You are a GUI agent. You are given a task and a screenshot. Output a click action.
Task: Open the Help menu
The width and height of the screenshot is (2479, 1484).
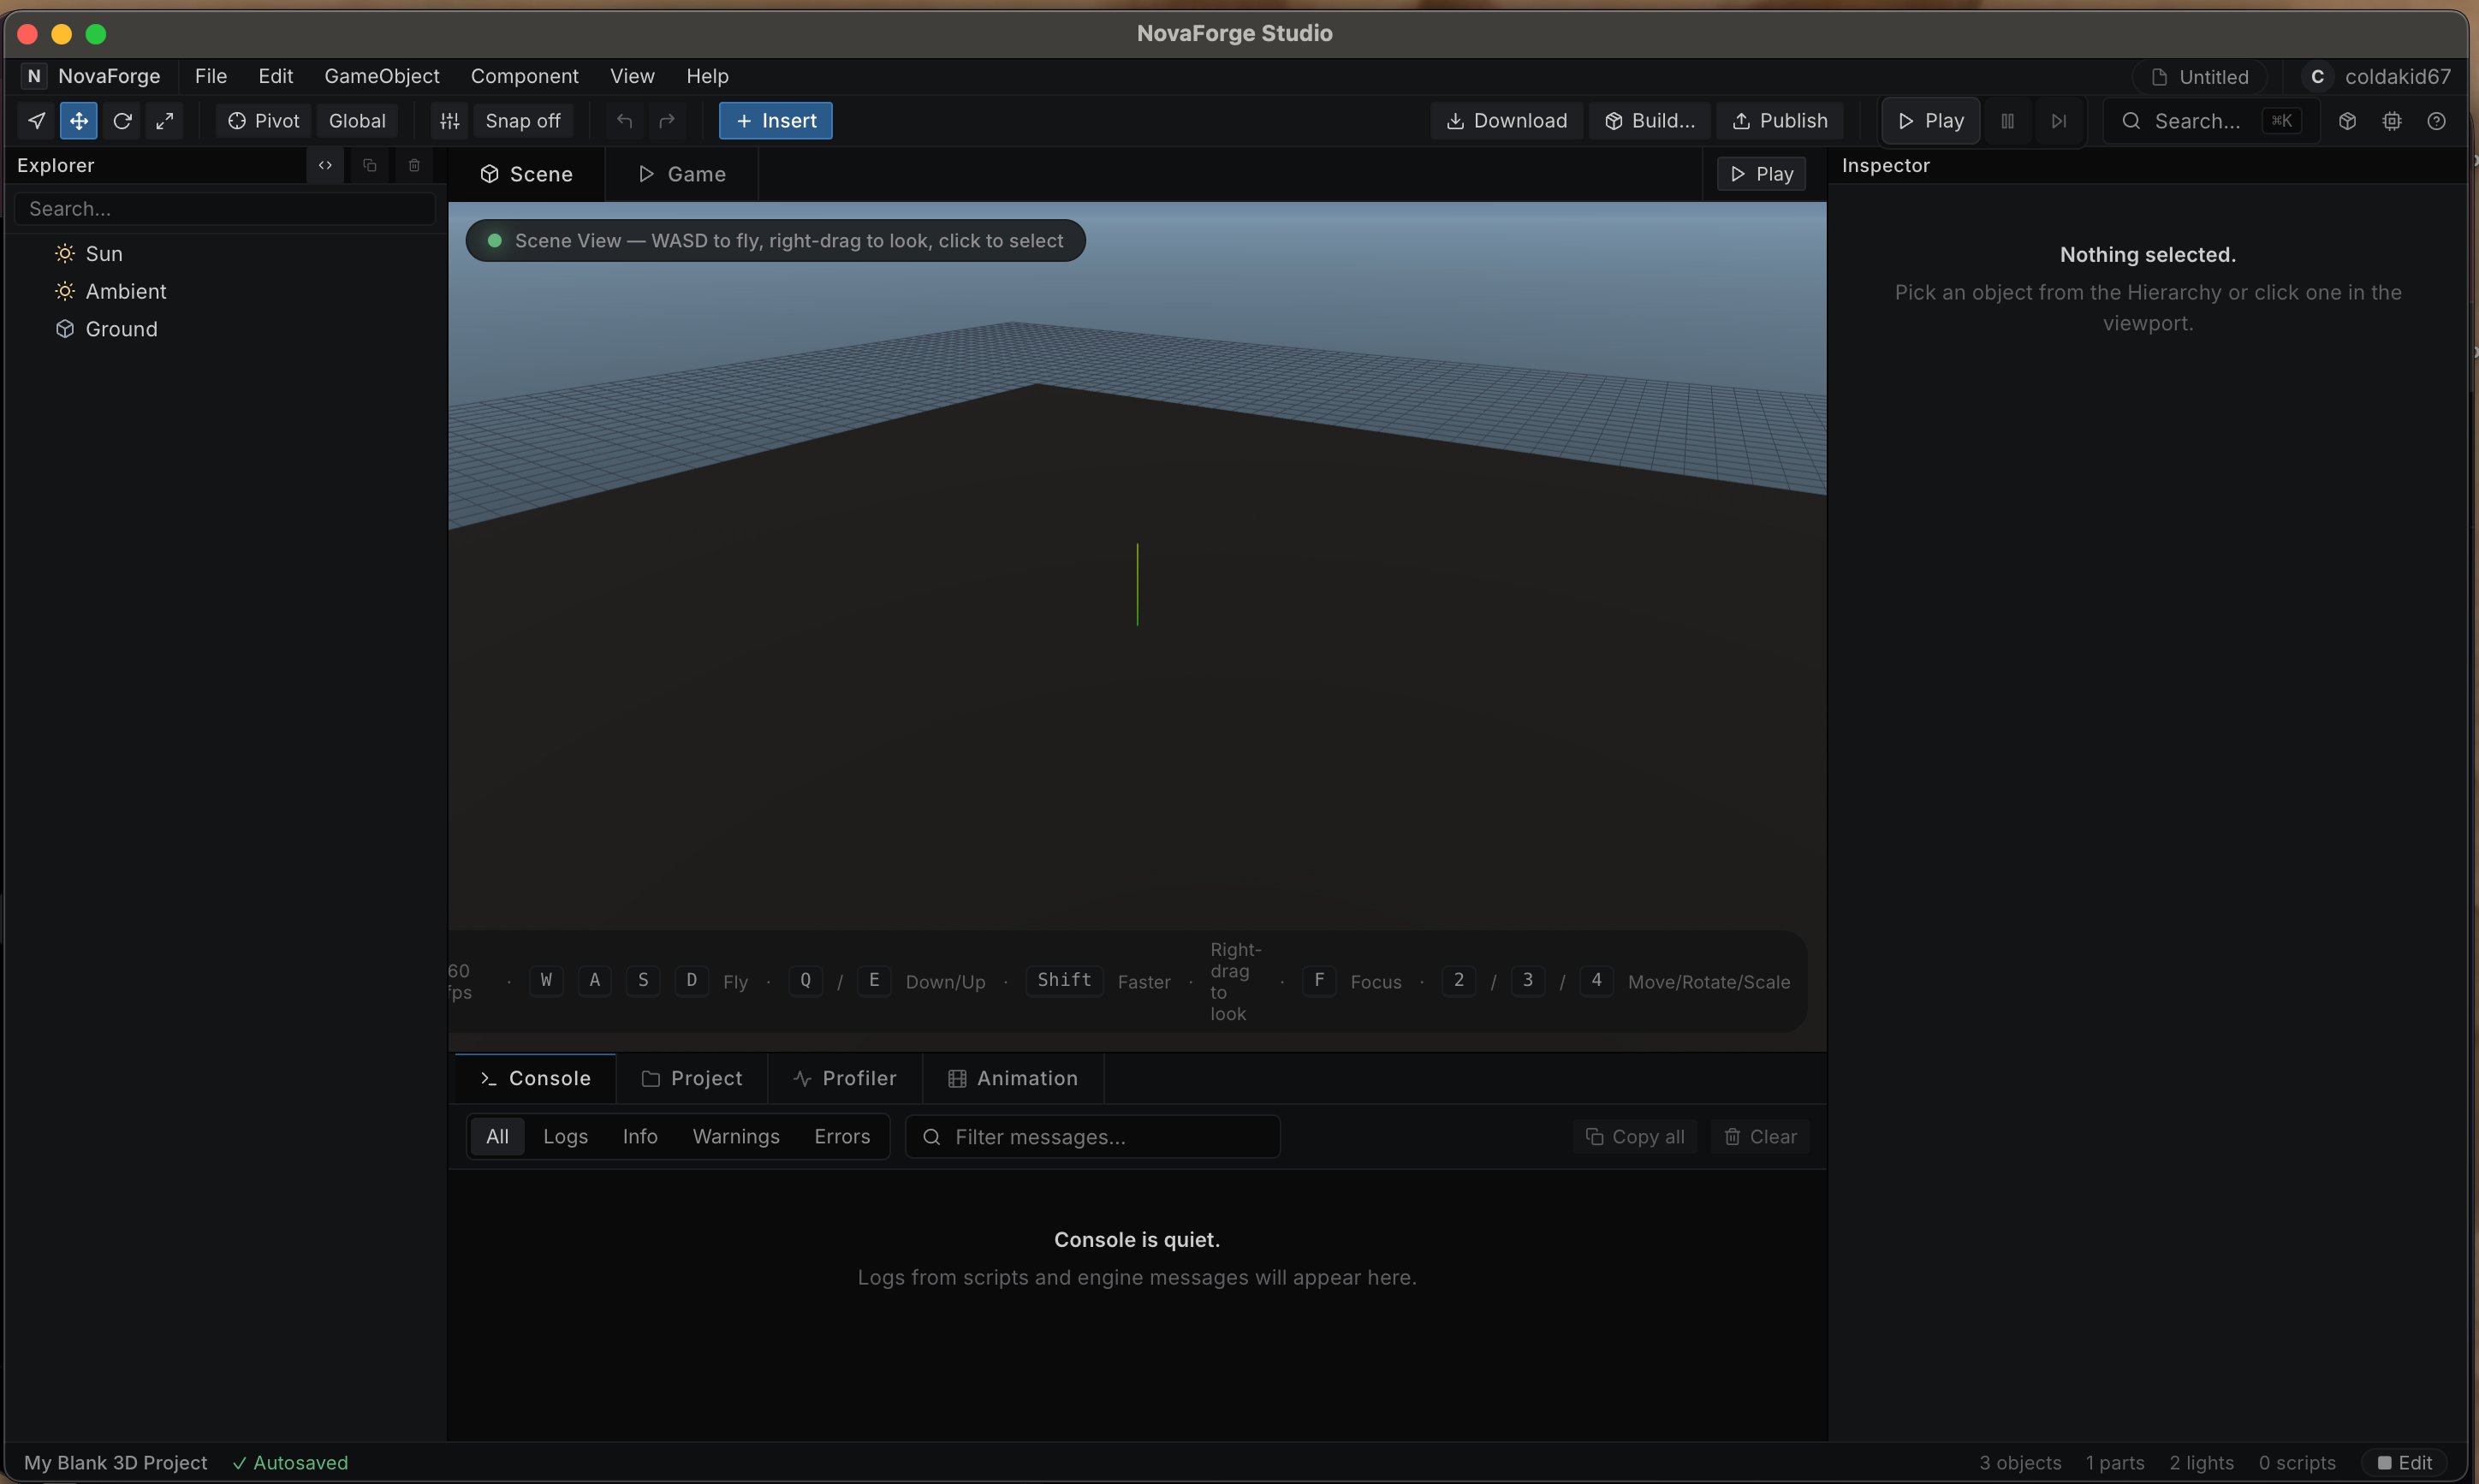pos(707,76)
